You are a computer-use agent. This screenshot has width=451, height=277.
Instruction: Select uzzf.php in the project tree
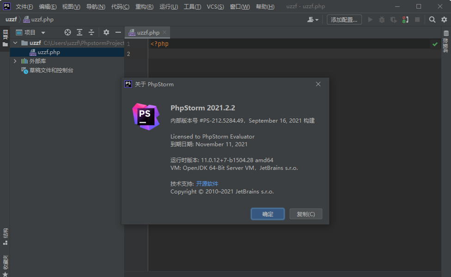tap(67, 52)
